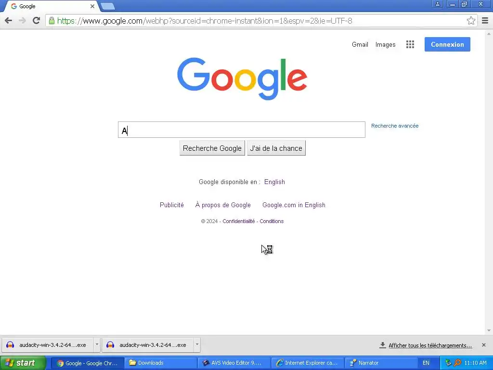The height and width of the screenshot is (370, 493).
Task: Click the forward navigation arrow
Action: point(22,21)
